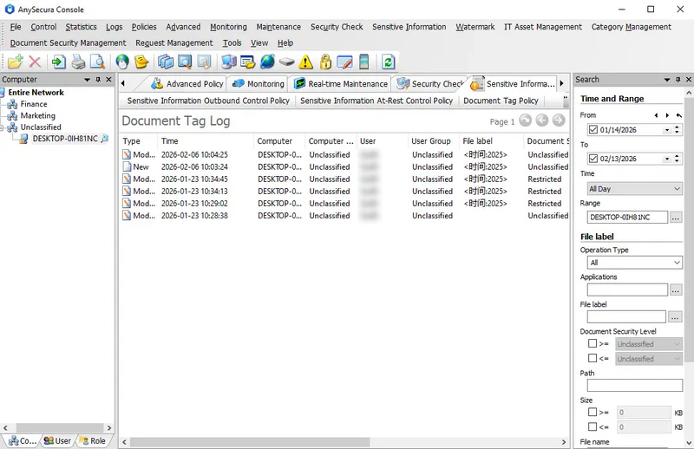
Task: Open the Computer panel menu arrow
Action: coord(88,80)
